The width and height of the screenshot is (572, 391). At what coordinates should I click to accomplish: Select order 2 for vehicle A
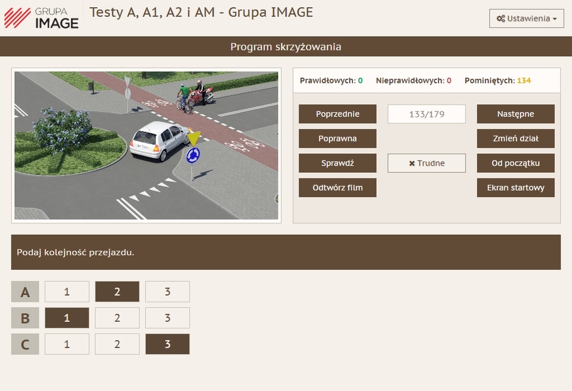[x=117, y=292]
